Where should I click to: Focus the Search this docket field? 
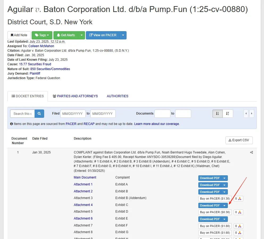click(22, 114)
